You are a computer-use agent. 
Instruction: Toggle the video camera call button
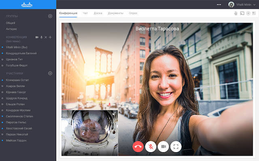pyautogui.click(x=163, y=147)
